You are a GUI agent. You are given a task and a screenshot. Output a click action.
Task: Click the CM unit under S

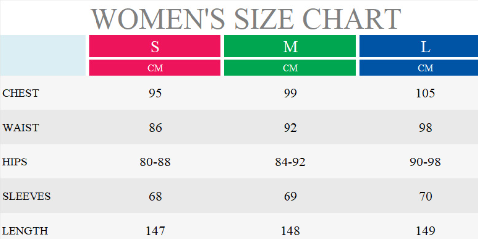point(155,68)
